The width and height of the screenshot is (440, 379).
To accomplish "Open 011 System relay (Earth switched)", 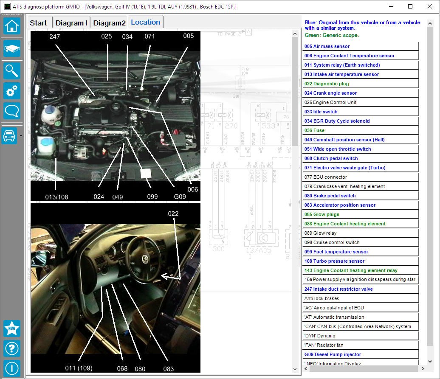I will click(x=360, y=65).
